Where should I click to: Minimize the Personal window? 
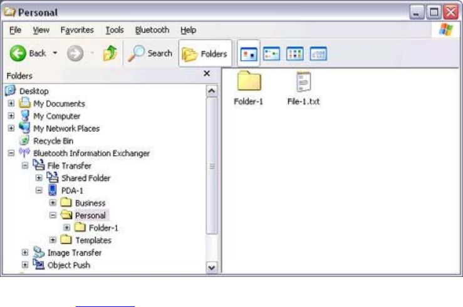417,13
